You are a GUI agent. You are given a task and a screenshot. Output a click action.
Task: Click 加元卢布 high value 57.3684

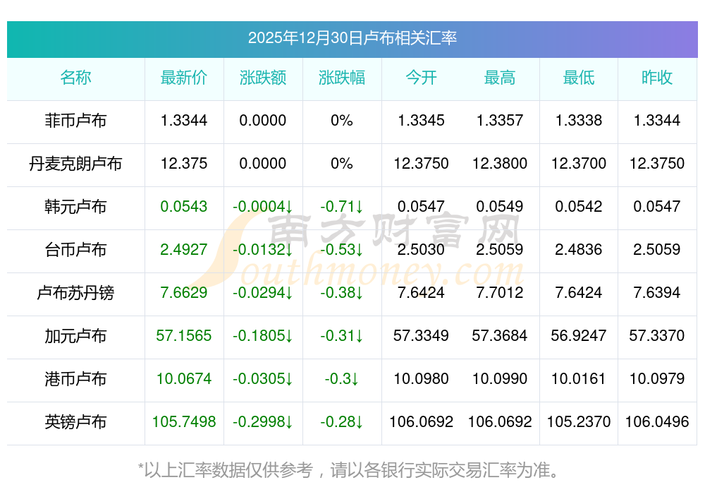(500, 336)
